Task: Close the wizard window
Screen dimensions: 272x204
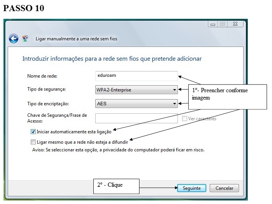Action: tap(235, 24)
